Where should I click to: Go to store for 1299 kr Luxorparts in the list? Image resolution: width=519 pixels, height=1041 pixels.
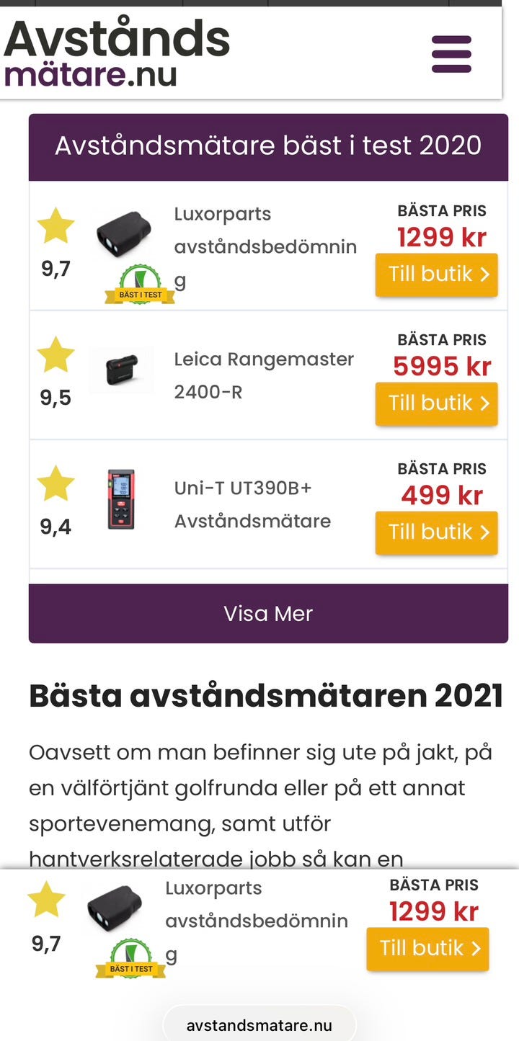pyautogui.click(x=437, y=274)
